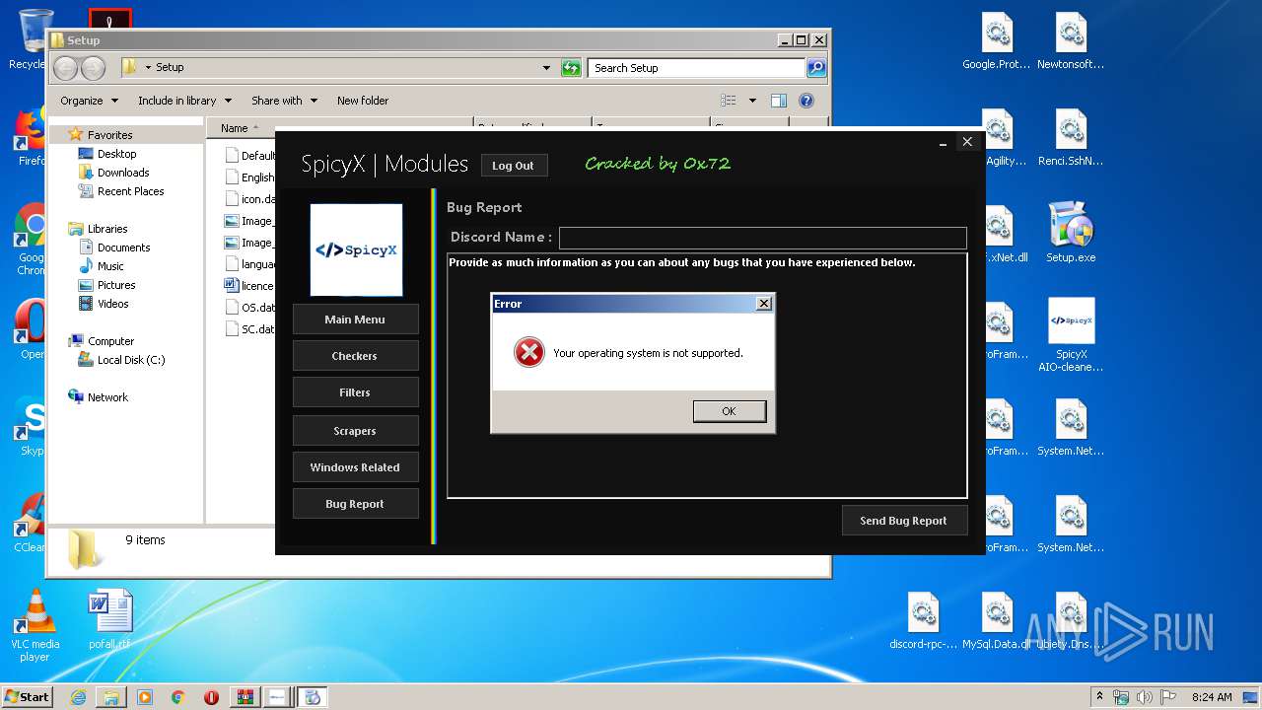Open the Main Menu module
The height and width of the screenshot is (710, 1262).
(355, 319)
